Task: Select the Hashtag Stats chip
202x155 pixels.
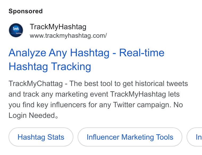Action: tap(41, 137)
